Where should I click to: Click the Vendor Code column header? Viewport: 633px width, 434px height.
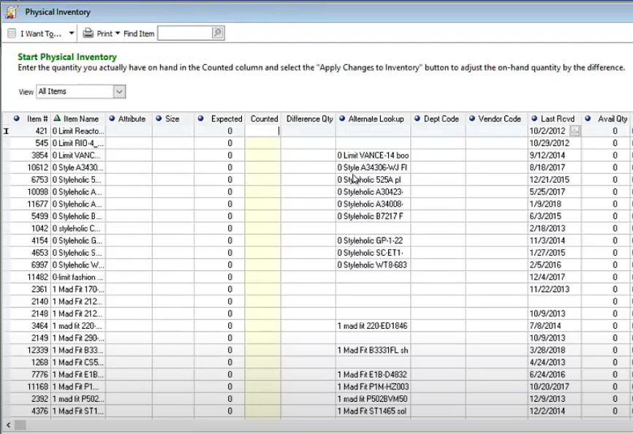point(499,119)
